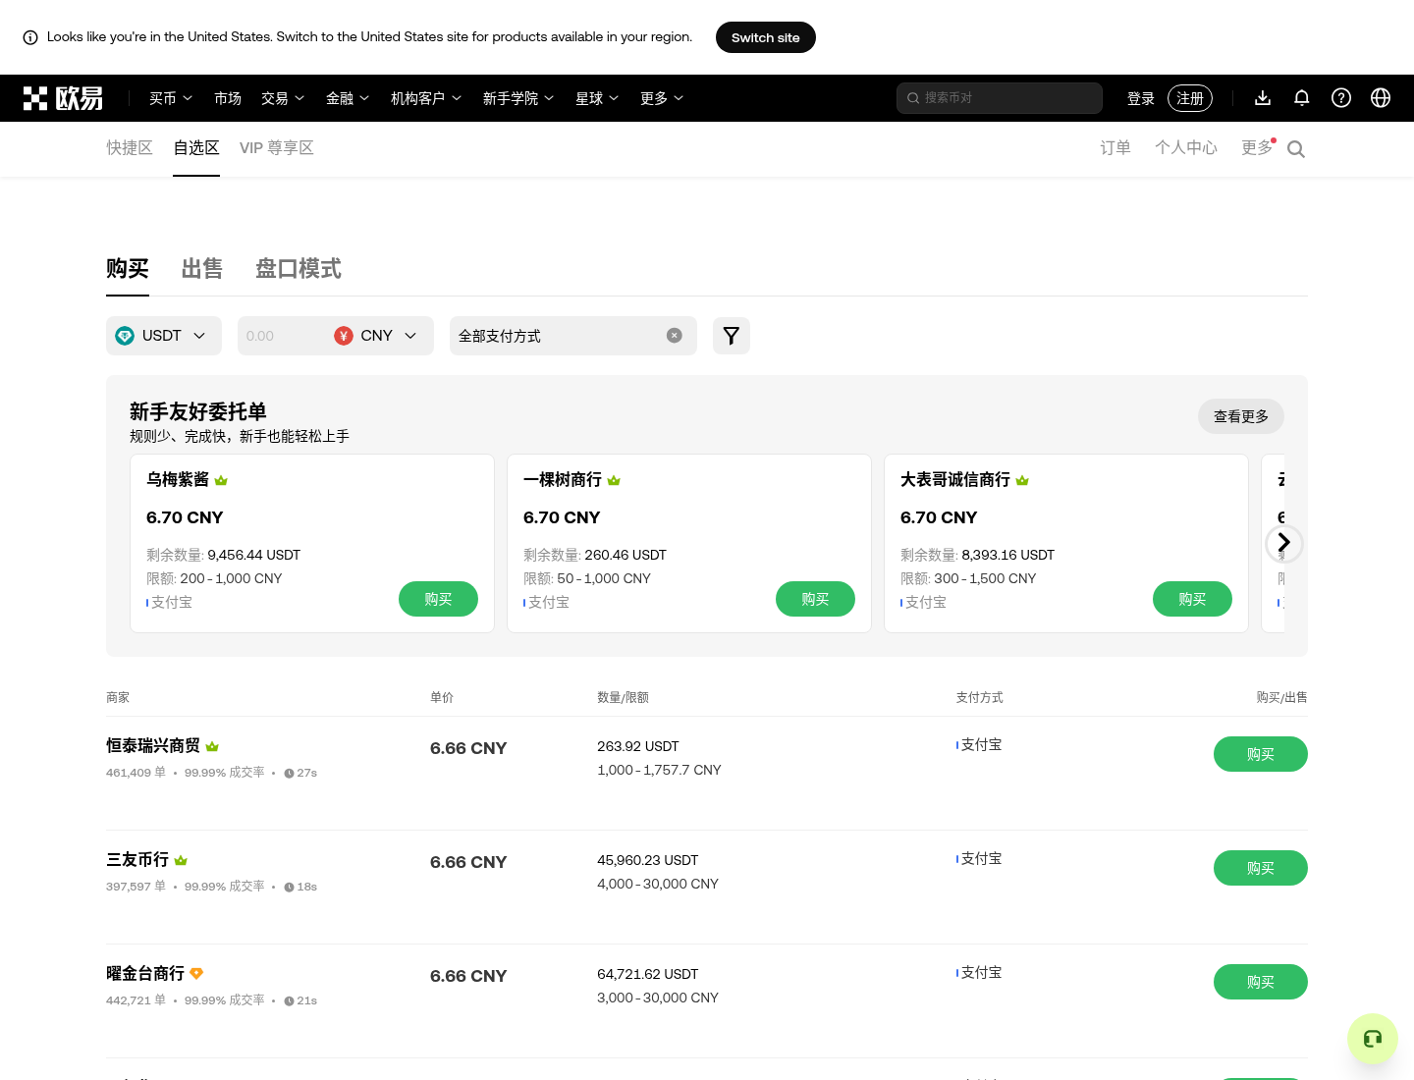Viewport: 1414px width, 1080px height.
Task: Buy from 一棵树商行 card
Action: point(815,599)
